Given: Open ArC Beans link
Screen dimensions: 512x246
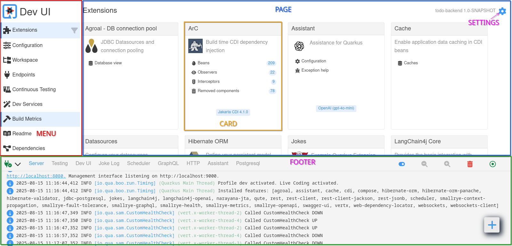Looking at the screenshot, I should click(x=200, y=63).
